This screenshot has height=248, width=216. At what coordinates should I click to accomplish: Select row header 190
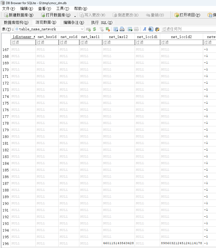(6, 203)
